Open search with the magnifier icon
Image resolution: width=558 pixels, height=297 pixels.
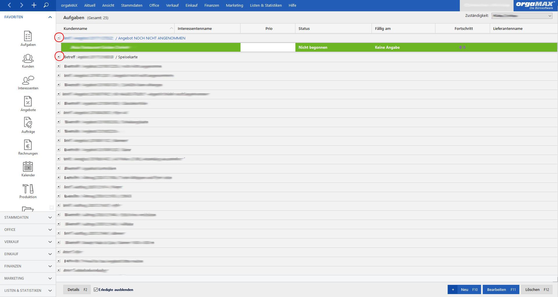point(46,5)
